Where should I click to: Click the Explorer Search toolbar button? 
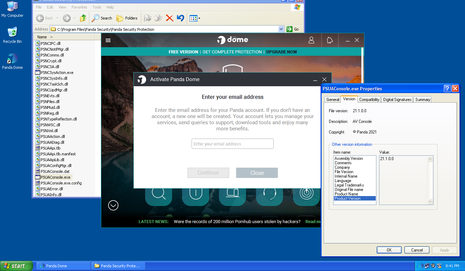102,18
